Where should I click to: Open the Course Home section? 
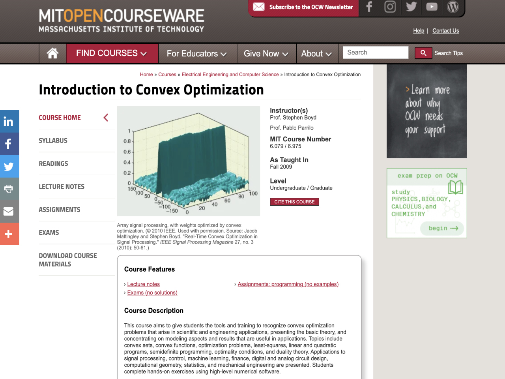[60, 118]
